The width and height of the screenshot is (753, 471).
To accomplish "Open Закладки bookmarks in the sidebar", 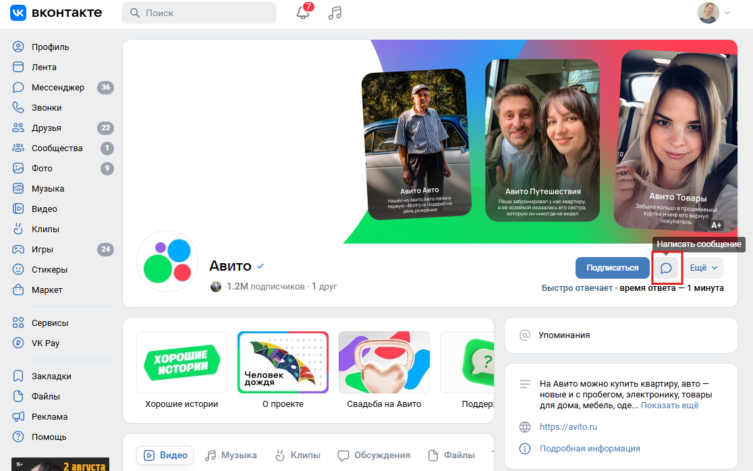I will click(51, 377).
